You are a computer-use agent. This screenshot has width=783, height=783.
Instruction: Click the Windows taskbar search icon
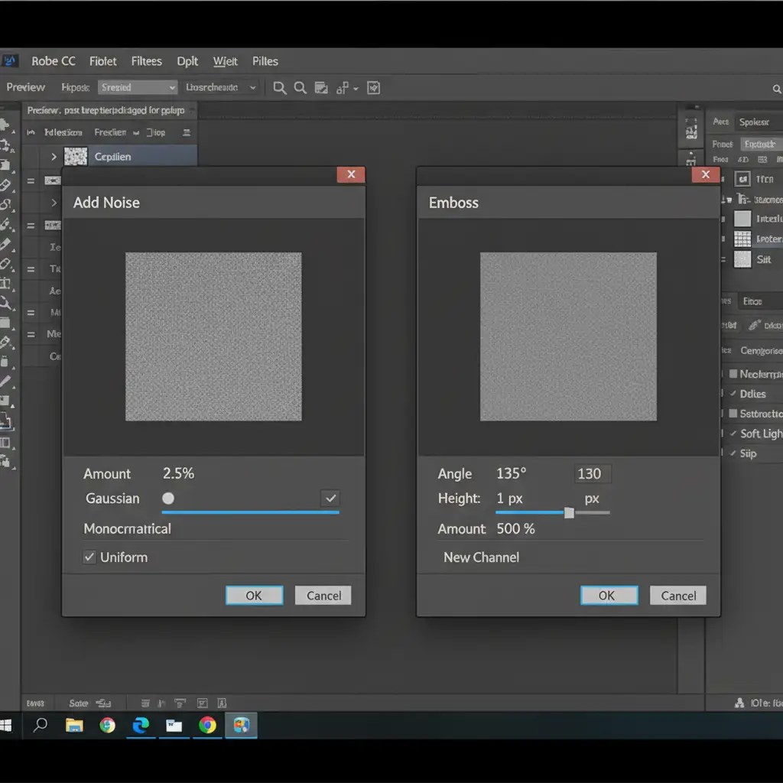tap(41, 725)
